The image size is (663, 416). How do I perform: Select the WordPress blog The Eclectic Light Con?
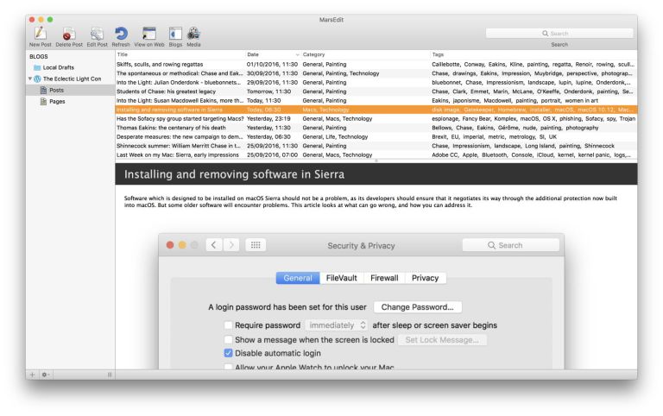72,79
